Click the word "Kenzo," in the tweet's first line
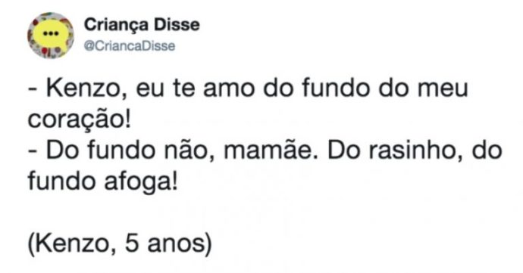This screenshot has width=523, height=273. pyautogui.click(x=86, y=88)
